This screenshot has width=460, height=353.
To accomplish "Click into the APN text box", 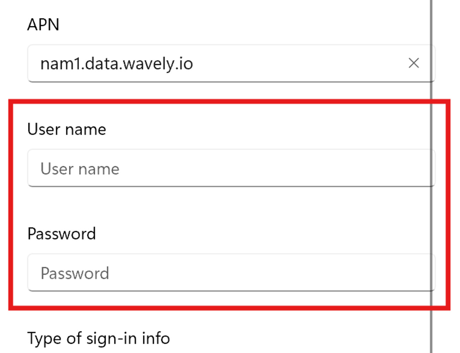I will click(x=231, y=63).
